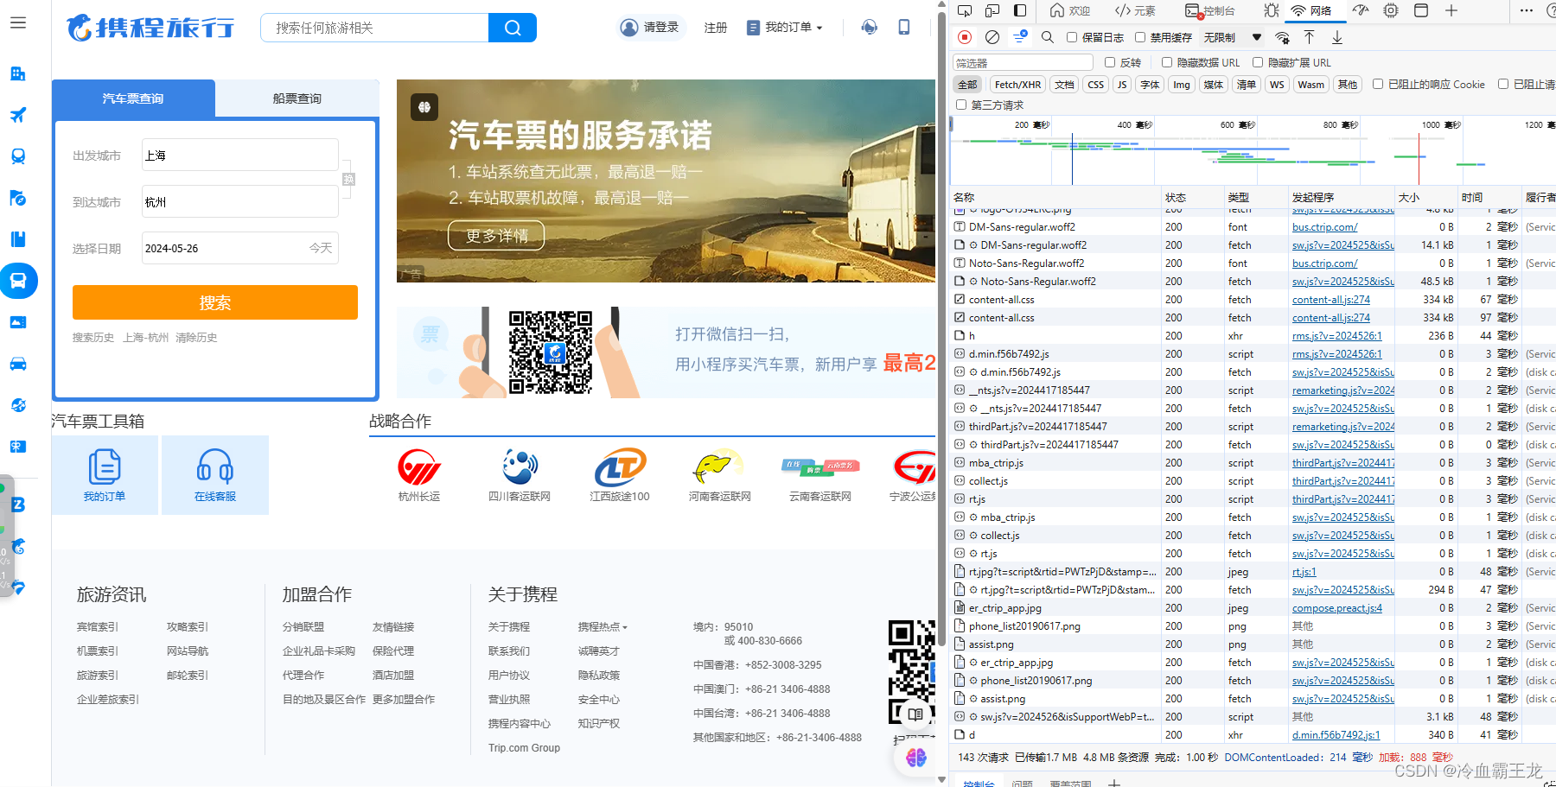Open the 元素 DevTools tab
The height and width of the screenshot is (787, 1556).
(1135, 10)
